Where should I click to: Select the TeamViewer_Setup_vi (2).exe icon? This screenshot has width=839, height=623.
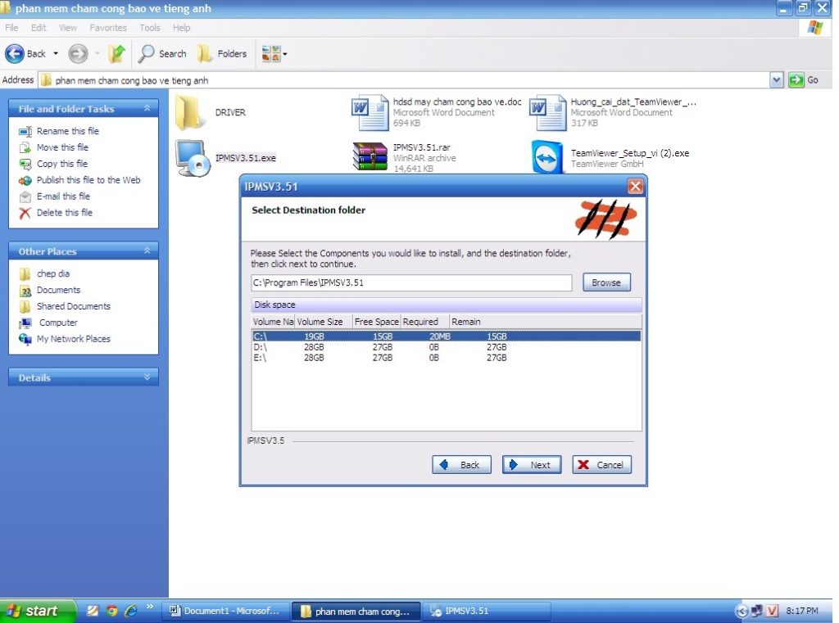(547, 157)
